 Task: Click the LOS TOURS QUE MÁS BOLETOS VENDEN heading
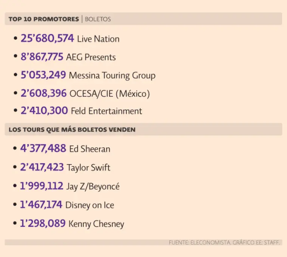tap(72, 129)
